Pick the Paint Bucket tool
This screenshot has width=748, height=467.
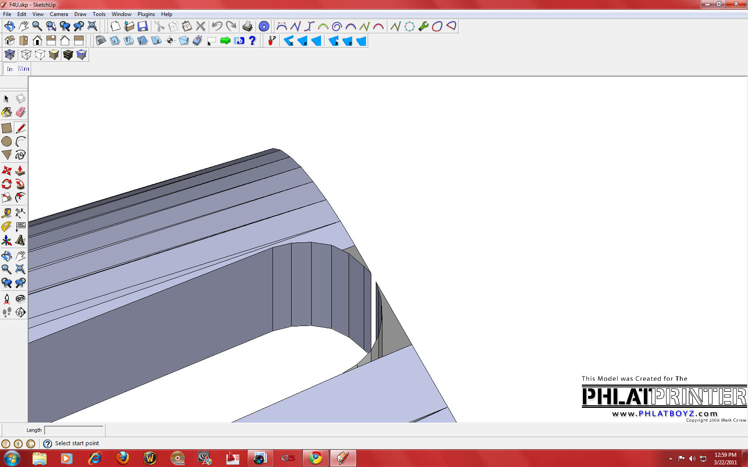point(7,112)
